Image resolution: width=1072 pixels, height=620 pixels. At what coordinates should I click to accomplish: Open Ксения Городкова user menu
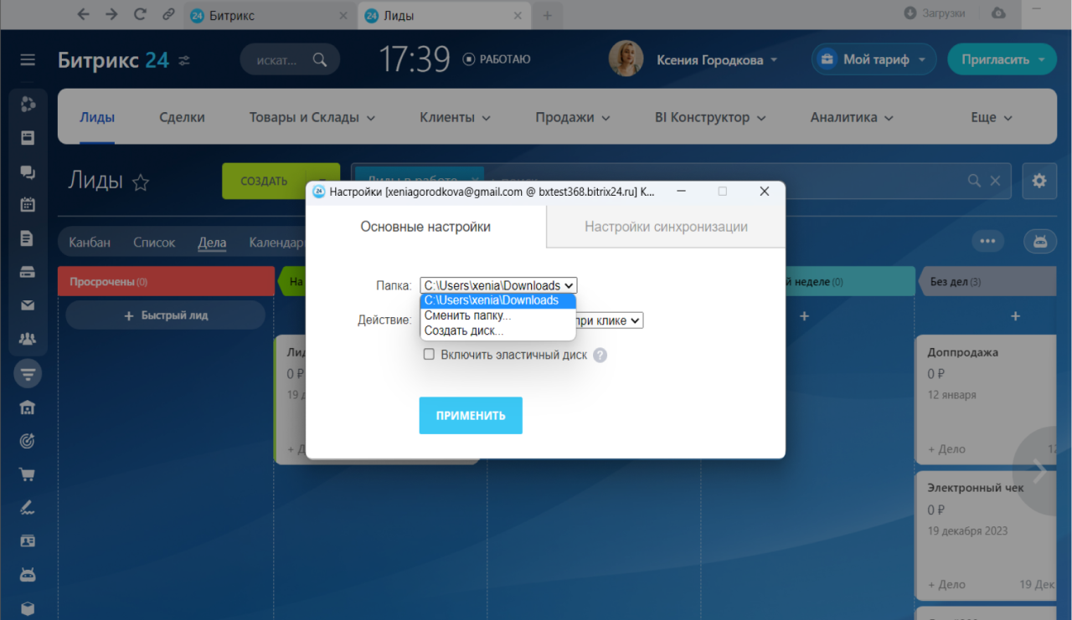tap(717, 59)
